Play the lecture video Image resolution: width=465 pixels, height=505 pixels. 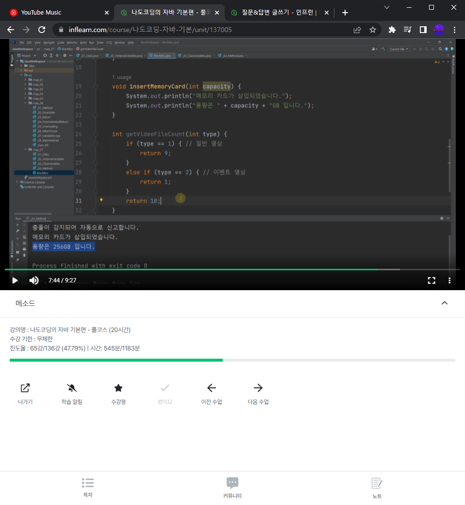pyautogui.click(x=15, y=280)
